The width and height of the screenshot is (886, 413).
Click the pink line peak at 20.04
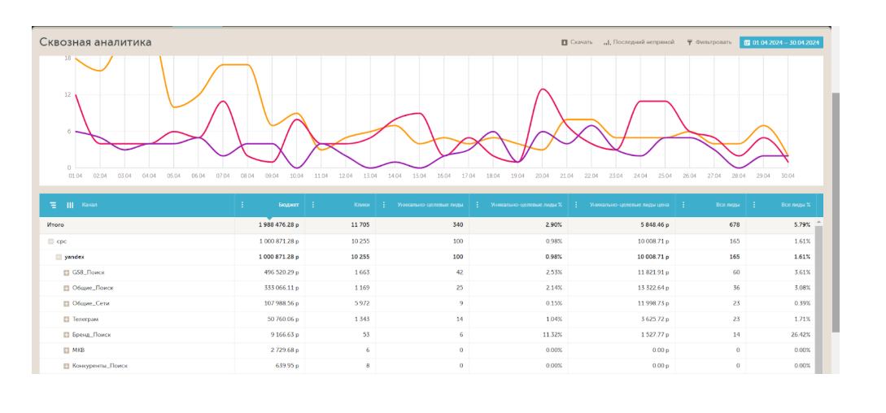pos(543,89)
